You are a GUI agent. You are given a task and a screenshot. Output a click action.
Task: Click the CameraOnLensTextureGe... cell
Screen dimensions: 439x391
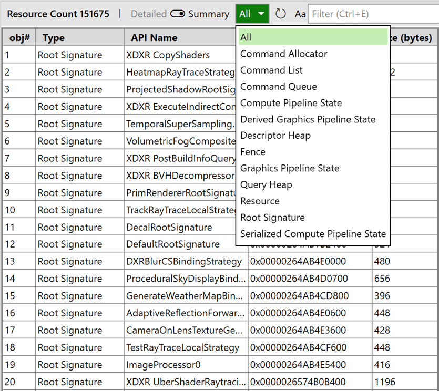tap(186, 330)
